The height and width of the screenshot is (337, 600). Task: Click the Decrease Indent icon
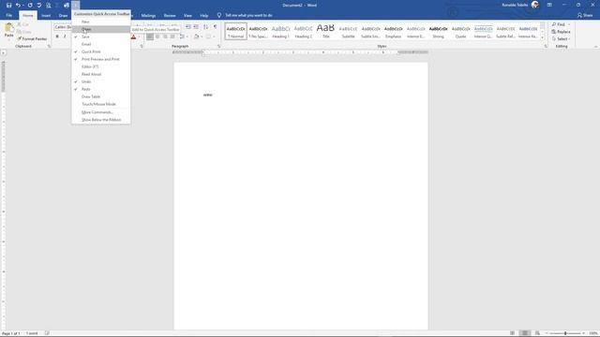click(x=188, y=27)
